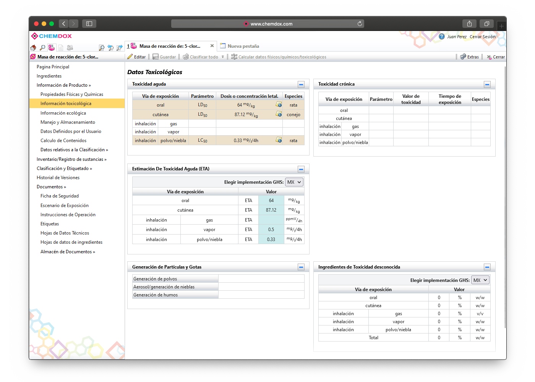535x382 pixels.
Task: Reload the page in the browser
Action: tap(360, 24)
